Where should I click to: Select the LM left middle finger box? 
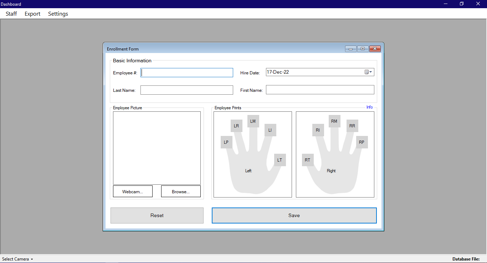253,121
